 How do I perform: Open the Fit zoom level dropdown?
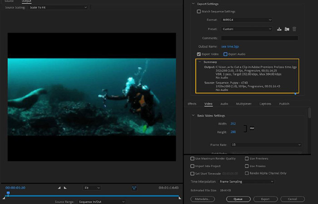(x=92, y=188)
